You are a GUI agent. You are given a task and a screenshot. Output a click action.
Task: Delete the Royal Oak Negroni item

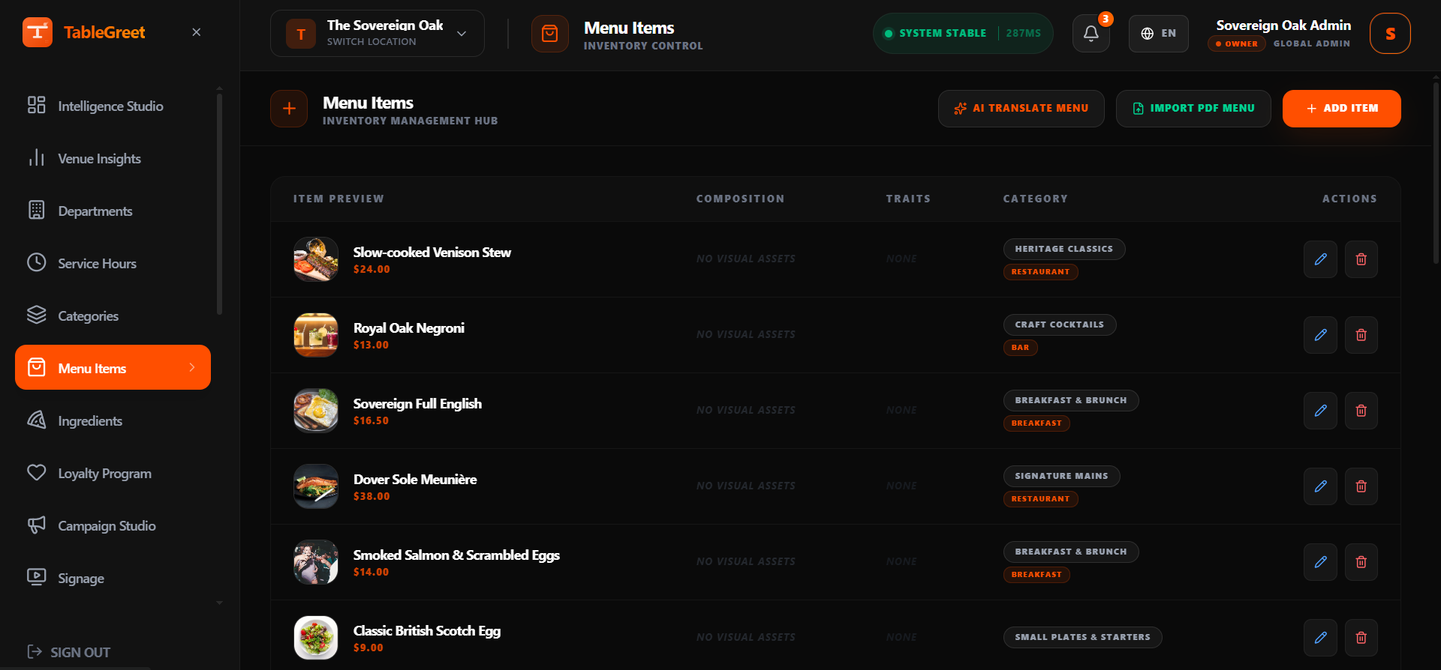[1361, 335]
